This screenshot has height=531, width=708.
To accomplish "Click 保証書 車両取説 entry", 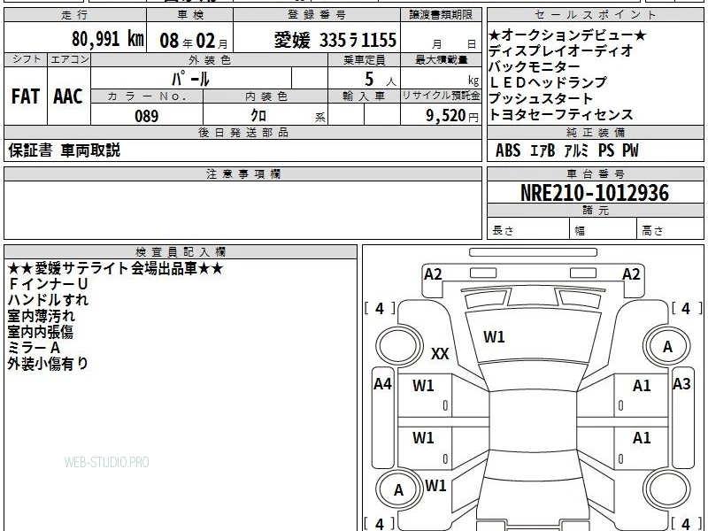I will [64, 150].
